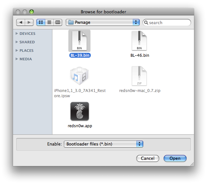Click the iPhone1,1_3.0 Restore.ipsw icon
This screenshot has width=207, height=184.
click(x=79, y=76)
